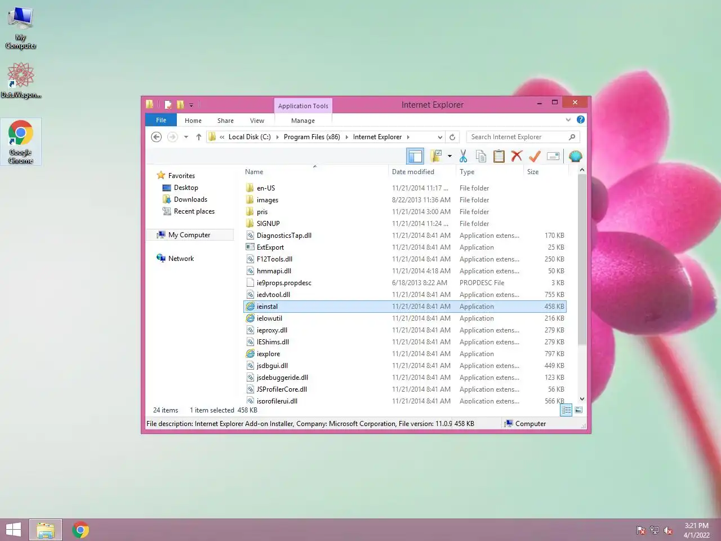Image resolution: width=721 pixels, height=541 pixels.
Task: Click Properties icon in quick access toolbar
Action: click(x=168, y=104)
